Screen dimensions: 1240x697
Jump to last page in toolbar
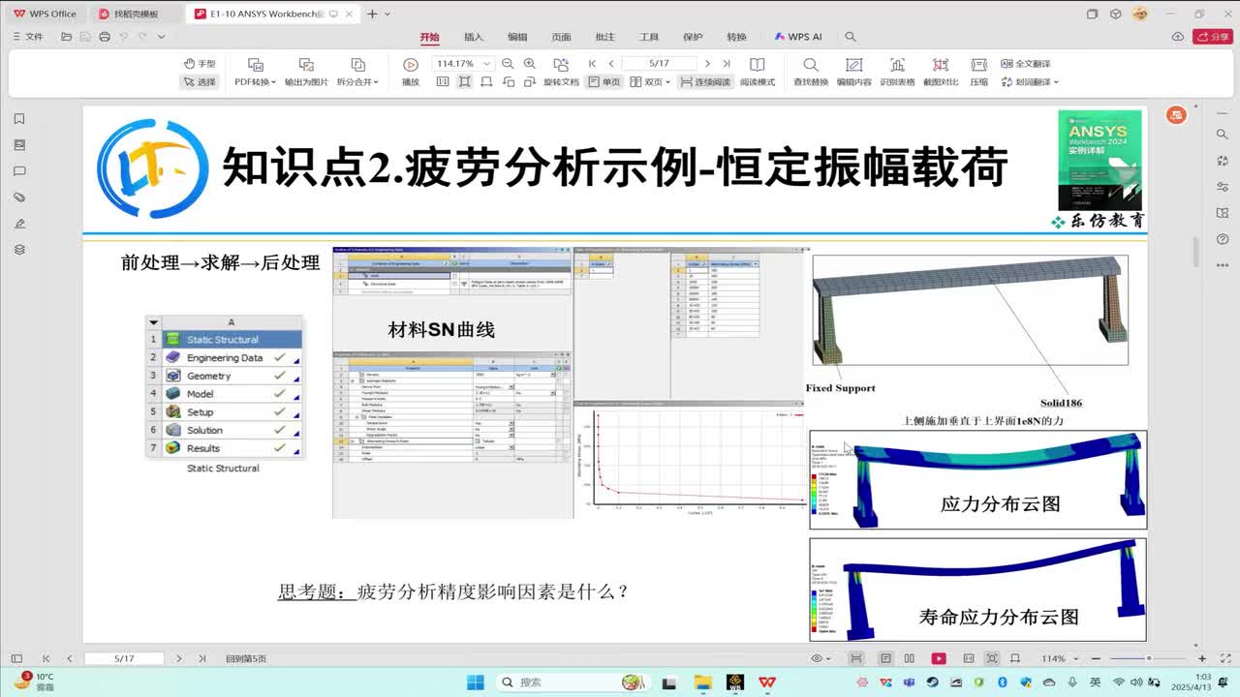[727, 64]
